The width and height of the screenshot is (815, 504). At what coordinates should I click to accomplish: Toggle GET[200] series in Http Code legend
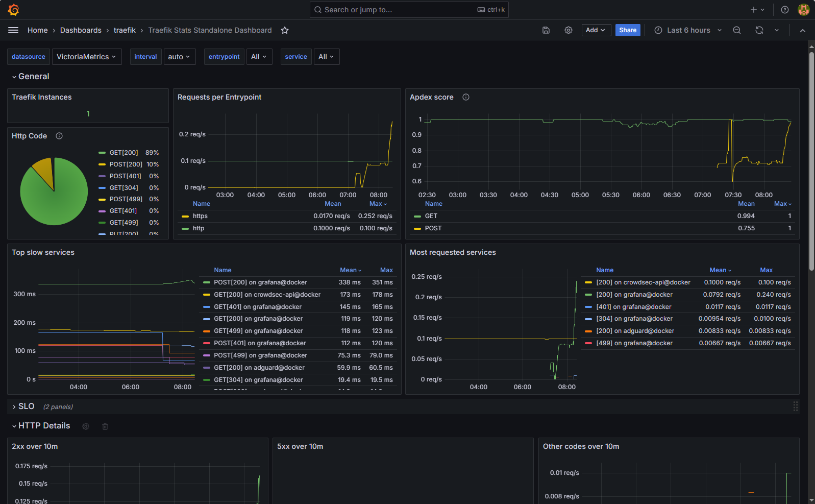coord(124,153)
